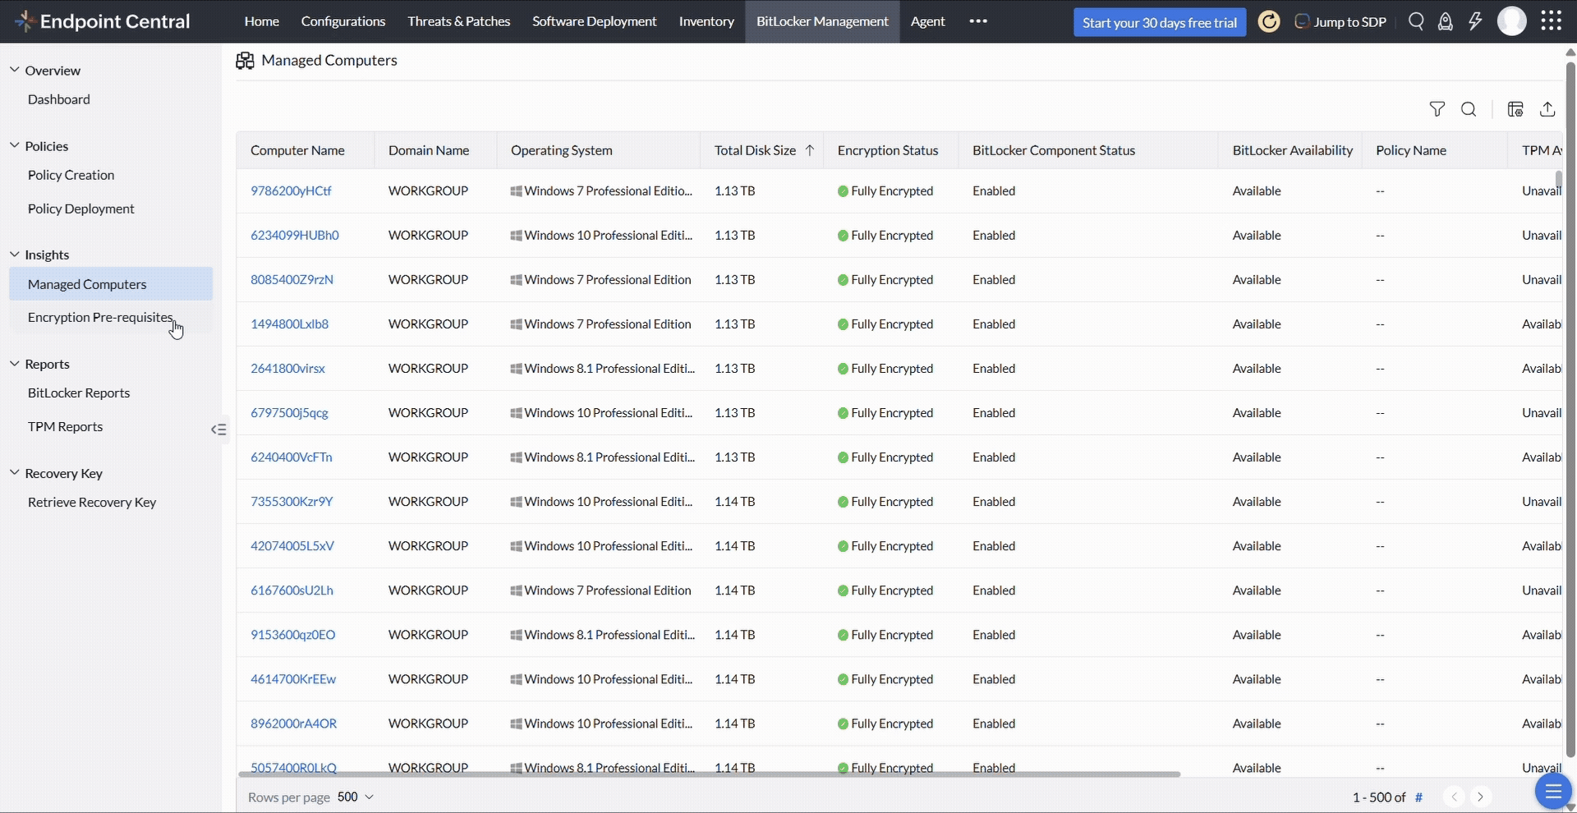
Task: Collapse the Recovery Key section
Action: tap(14, 472)
